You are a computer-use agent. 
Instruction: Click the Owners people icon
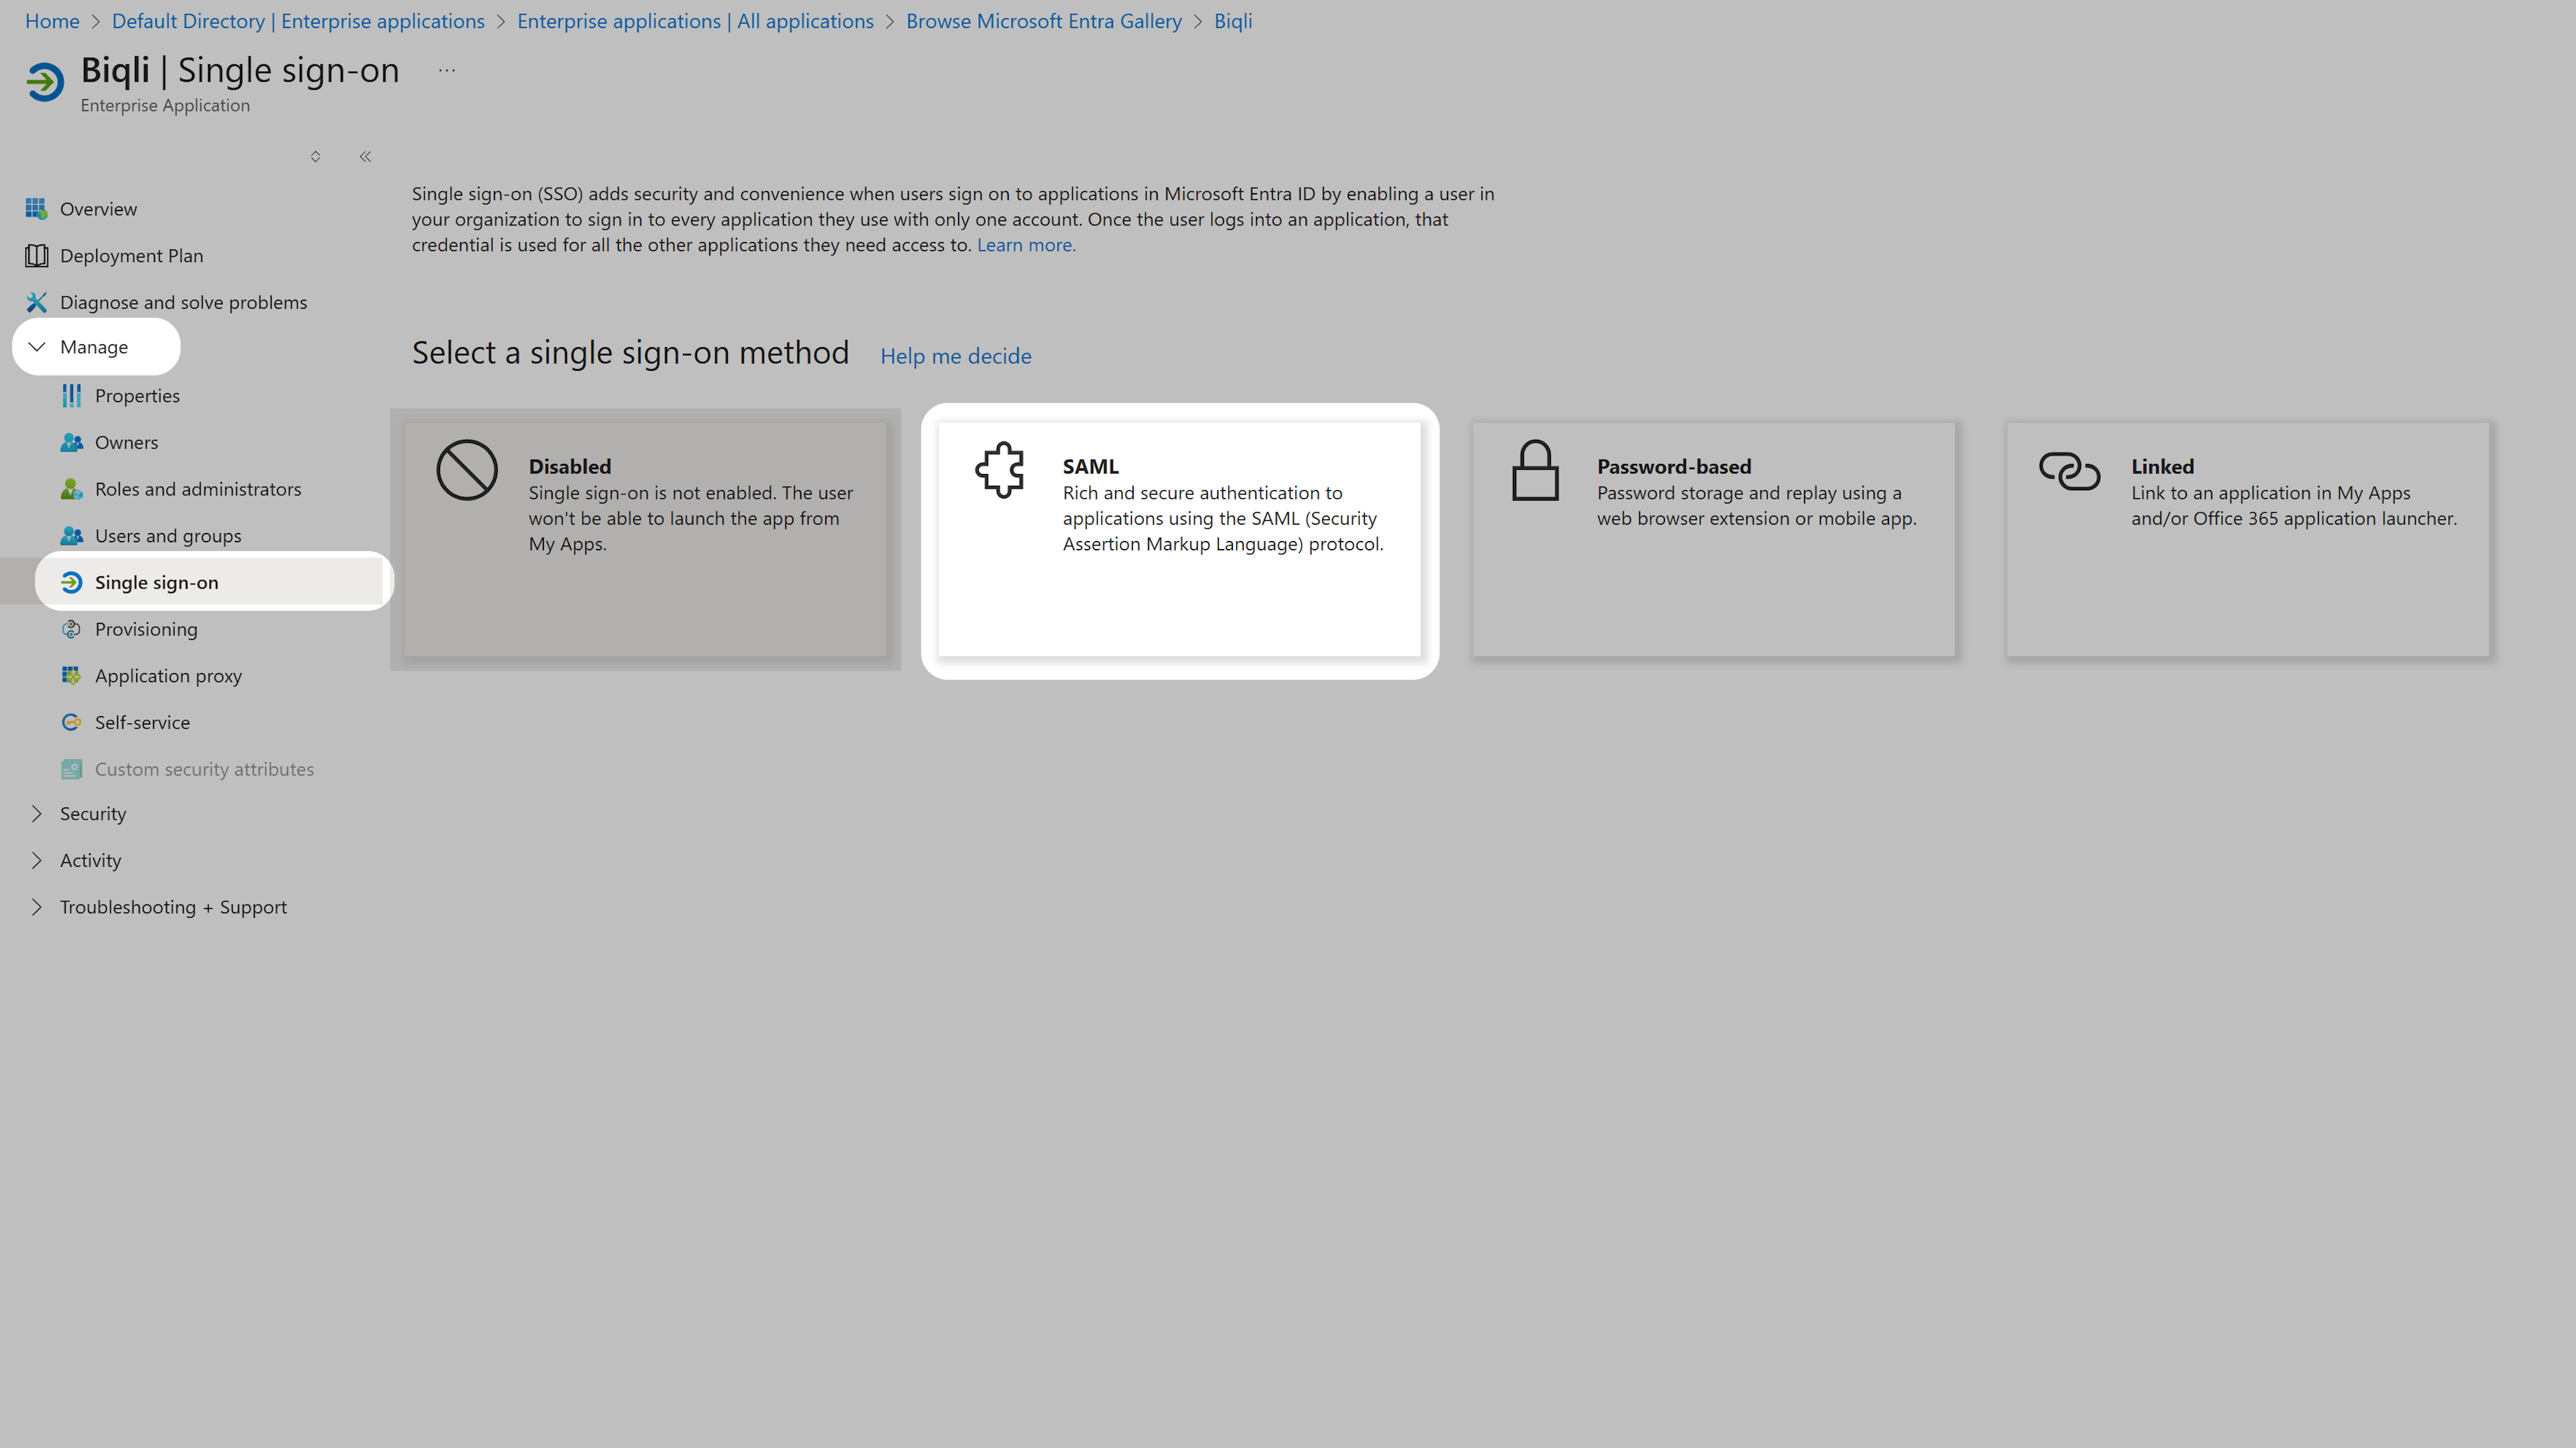click(x=71, y=442)
